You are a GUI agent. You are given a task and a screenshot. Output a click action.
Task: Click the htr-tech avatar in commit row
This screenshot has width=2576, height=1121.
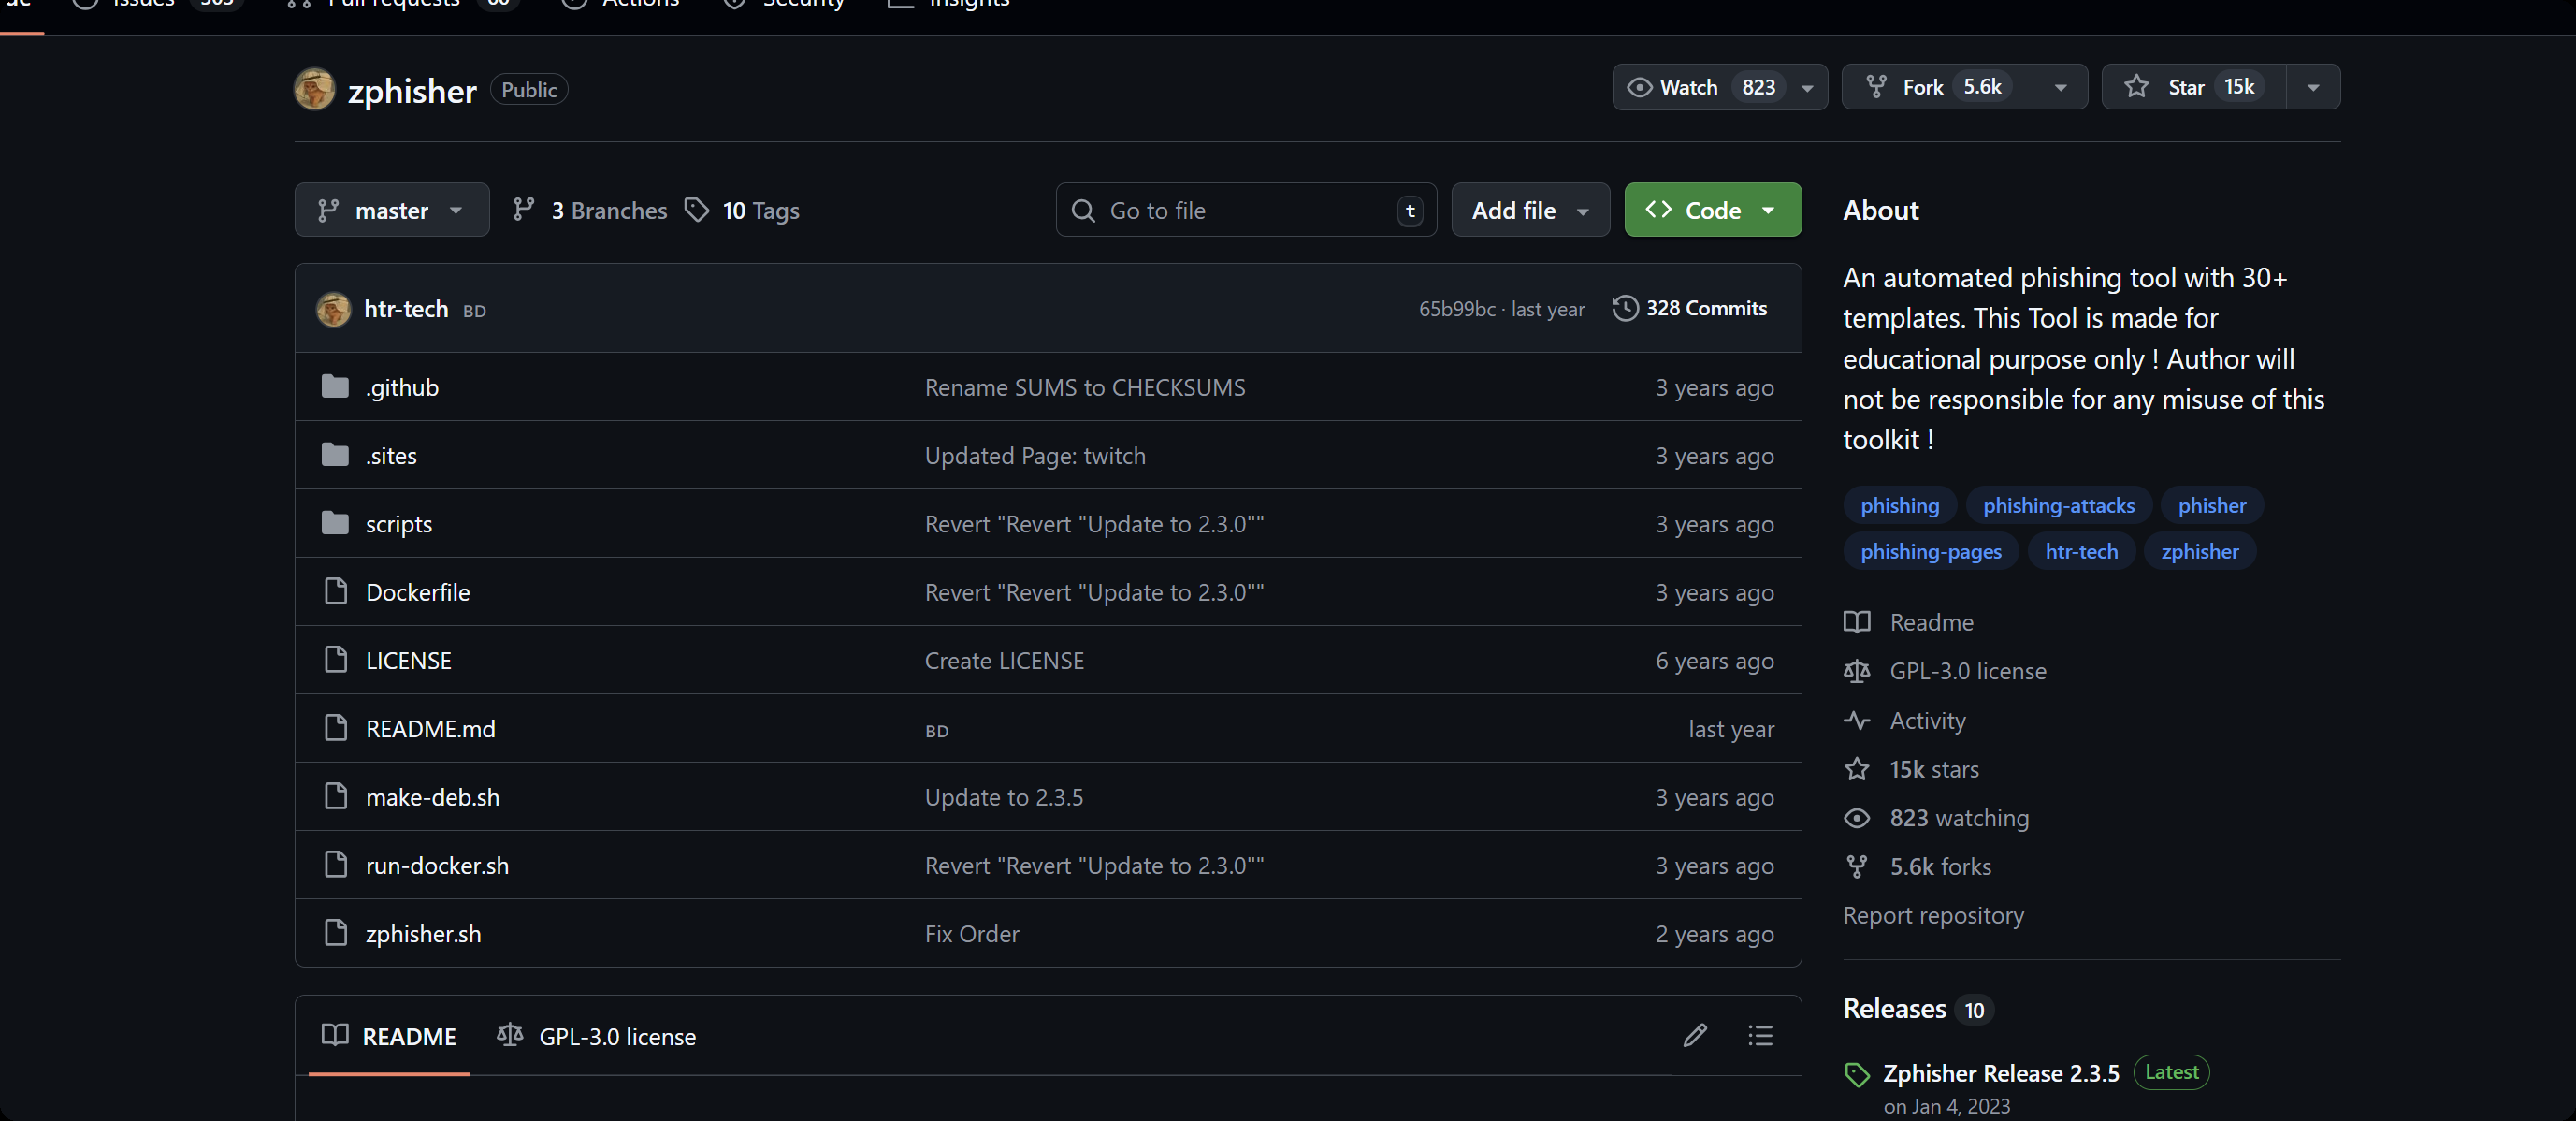334,309
